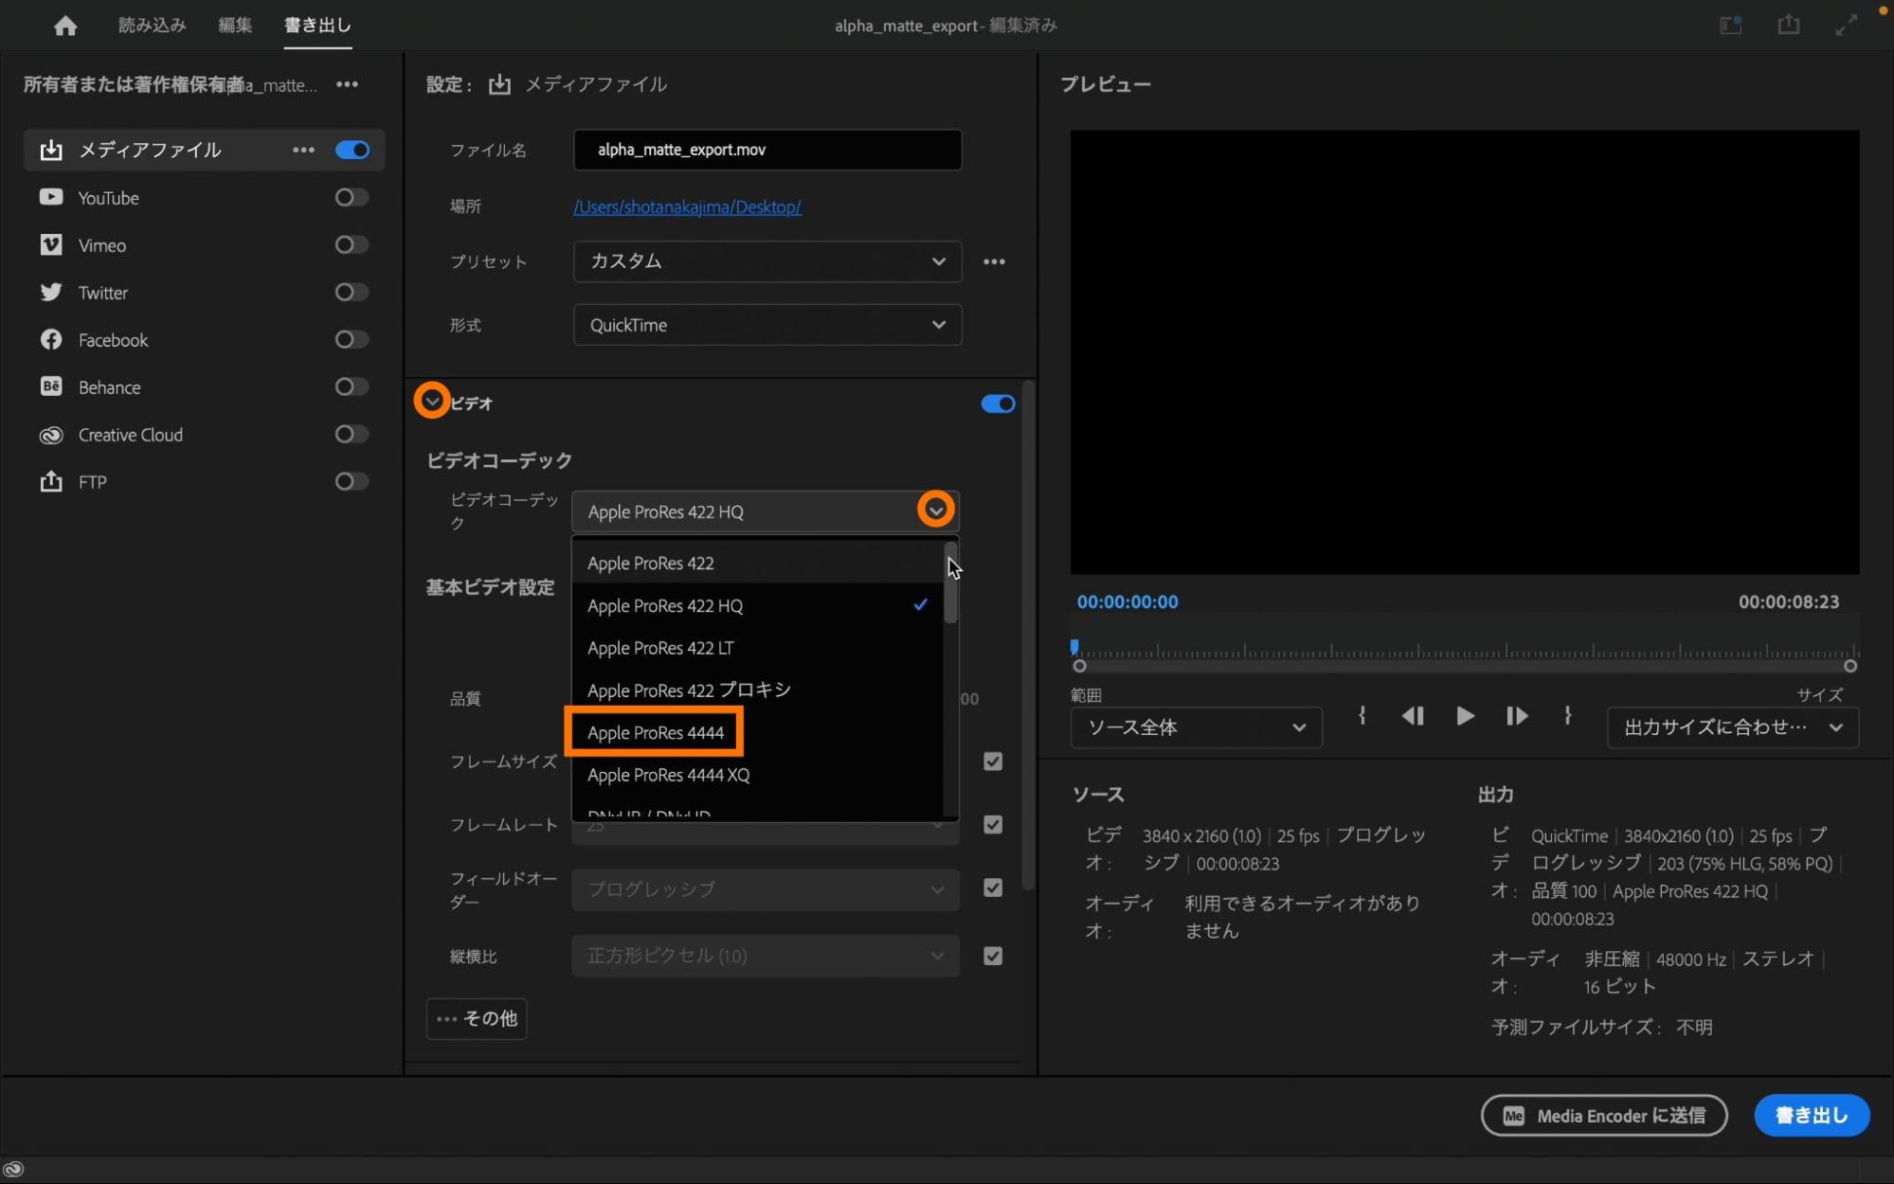This screenshot has width=1894, height=1184.
Task: Click the 書き出し export button
Action: tap(1811, 1115)
